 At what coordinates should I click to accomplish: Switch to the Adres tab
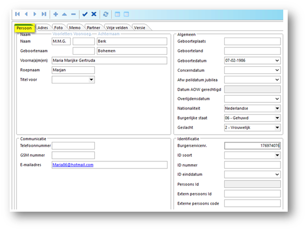tap(43, 28)
